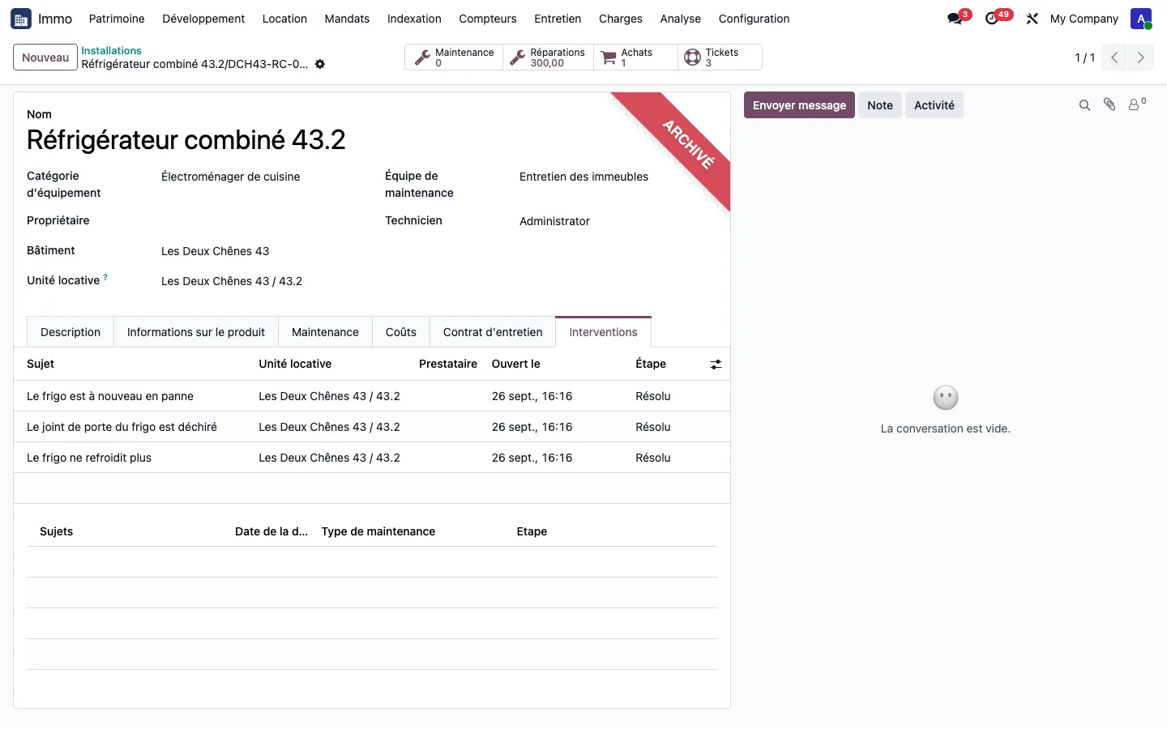The width and height of the screenshot is (1167, 729).
Task: Open the Compteurs menu
Action: pyautogui.click(x=488, y=19)
